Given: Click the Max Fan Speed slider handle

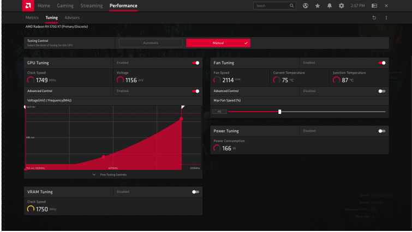Looking at the screenshot, I should click(x=279, y=112).
